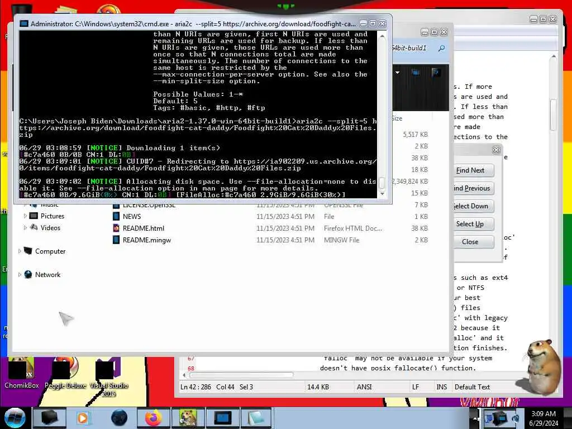Select the NEWS file name
572x429 pixels.
coord(132,216)
